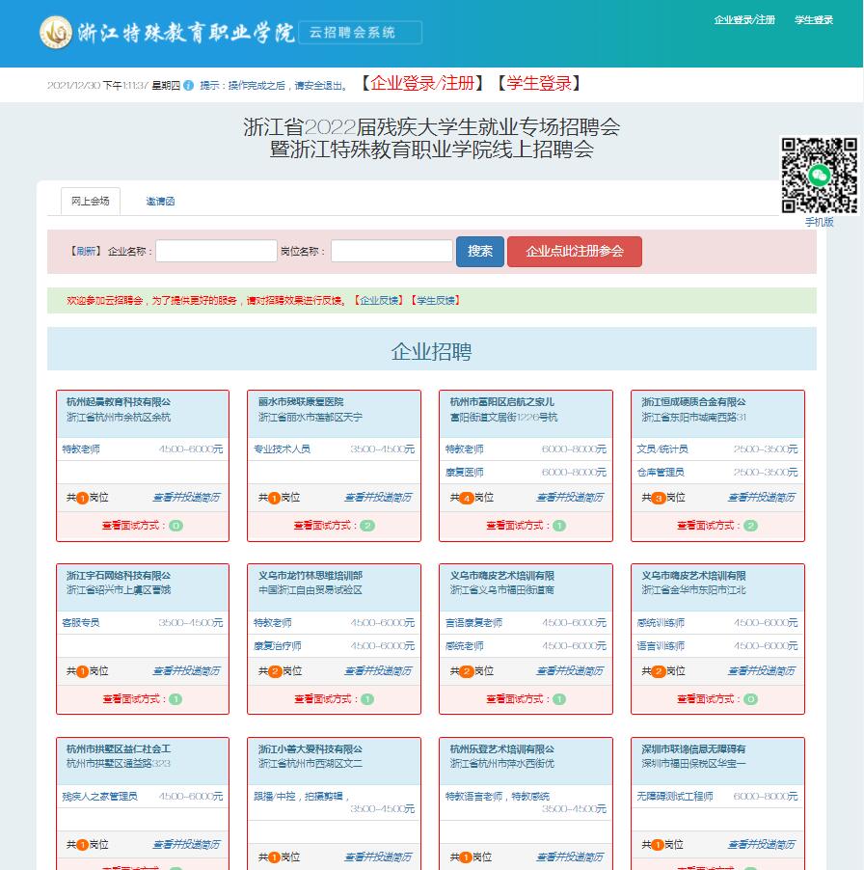Click the blue info icon beside the date
This screenshot has height=870, width=864.
coord(189,86)
